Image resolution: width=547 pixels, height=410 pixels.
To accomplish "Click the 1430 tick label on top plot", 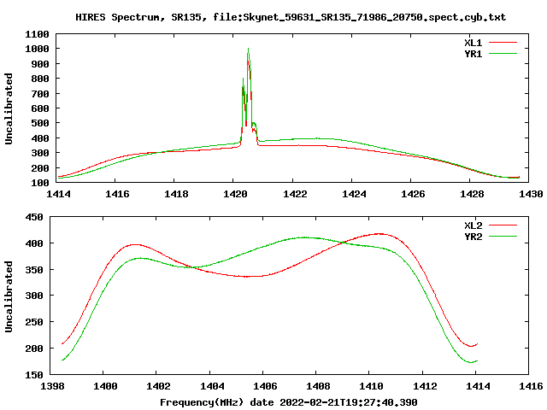I will point(531,194).
